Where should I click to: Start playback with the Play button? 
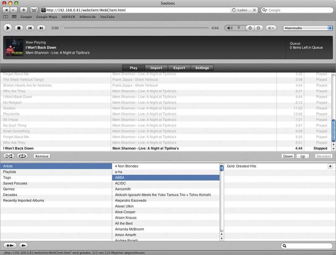coord(8,28)
